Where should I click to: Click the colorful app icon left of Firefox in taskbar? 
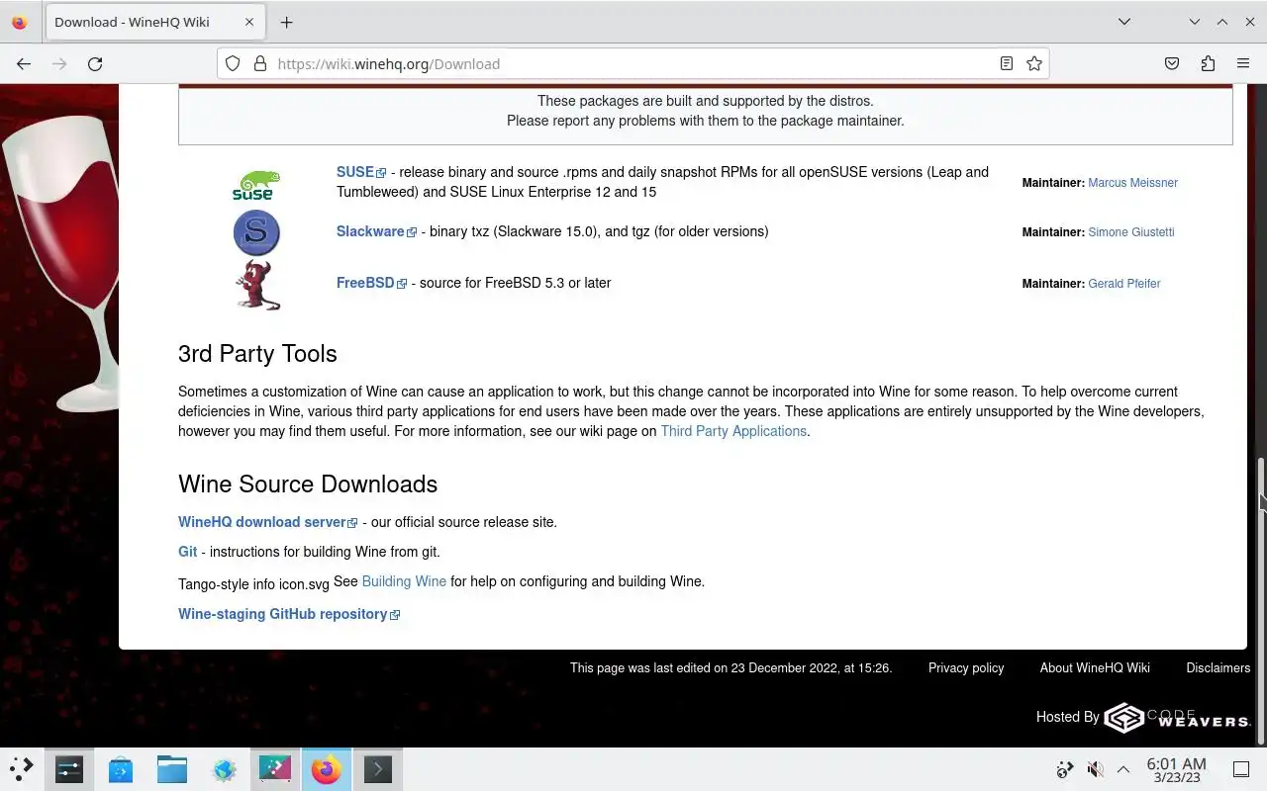coord(275,769)
